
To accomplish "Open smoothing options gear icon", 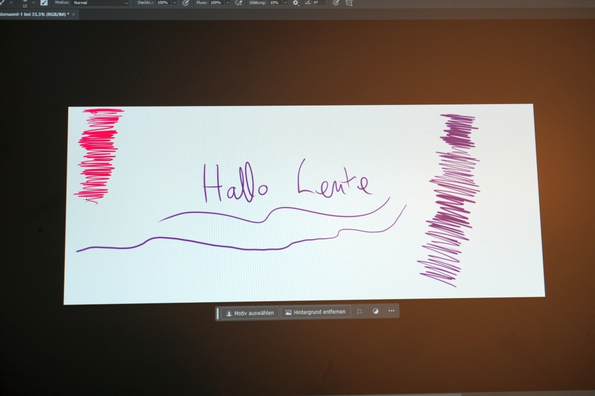I will (296, 3).
